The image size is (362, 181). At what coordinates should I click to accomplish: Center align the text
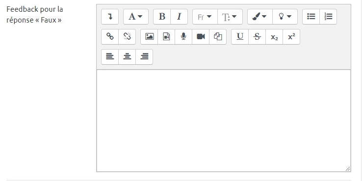(x=127, y=57)
